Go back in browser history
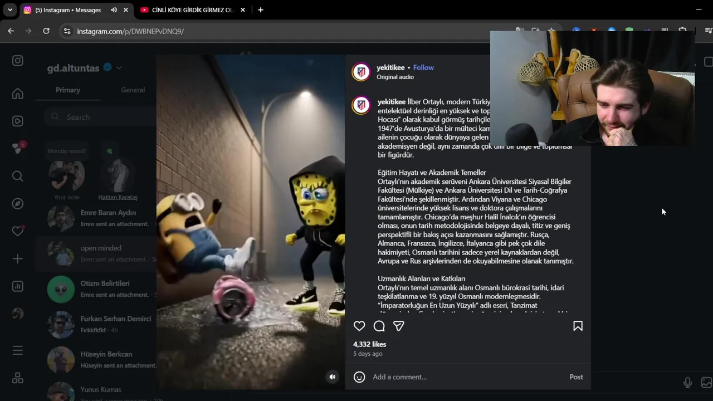The image size is (713, 401). pyautogui.click(x=11, y=31)
